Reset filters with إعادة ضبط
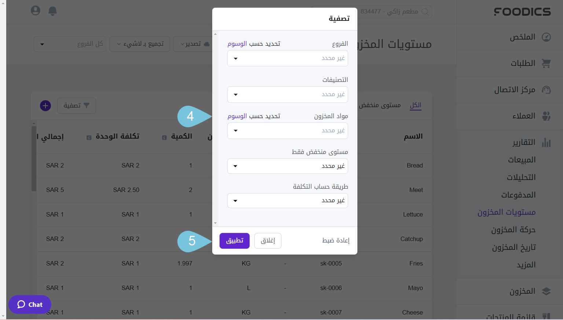The image size is (563, 320). click(x=336, y=241)
